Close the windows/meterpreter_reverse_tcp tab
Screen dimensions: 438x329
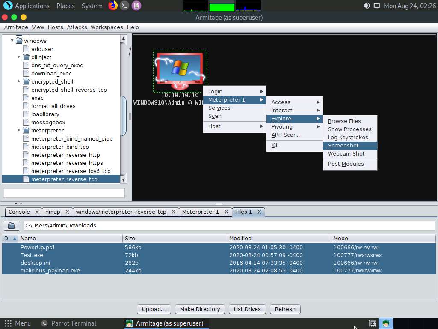pyautogui.click(x=173, y=212)
